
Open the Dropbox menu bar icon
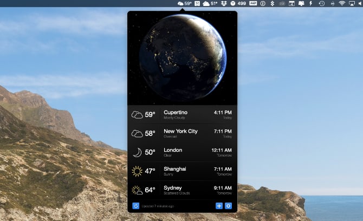(224, 3)
